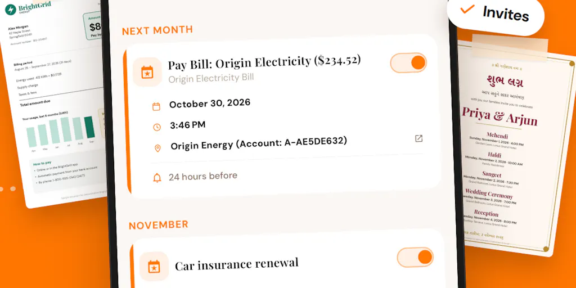This screenshot has width=576, height=288.
Task: Click the bell icon by 24 hours before
Action: [157, 178]
